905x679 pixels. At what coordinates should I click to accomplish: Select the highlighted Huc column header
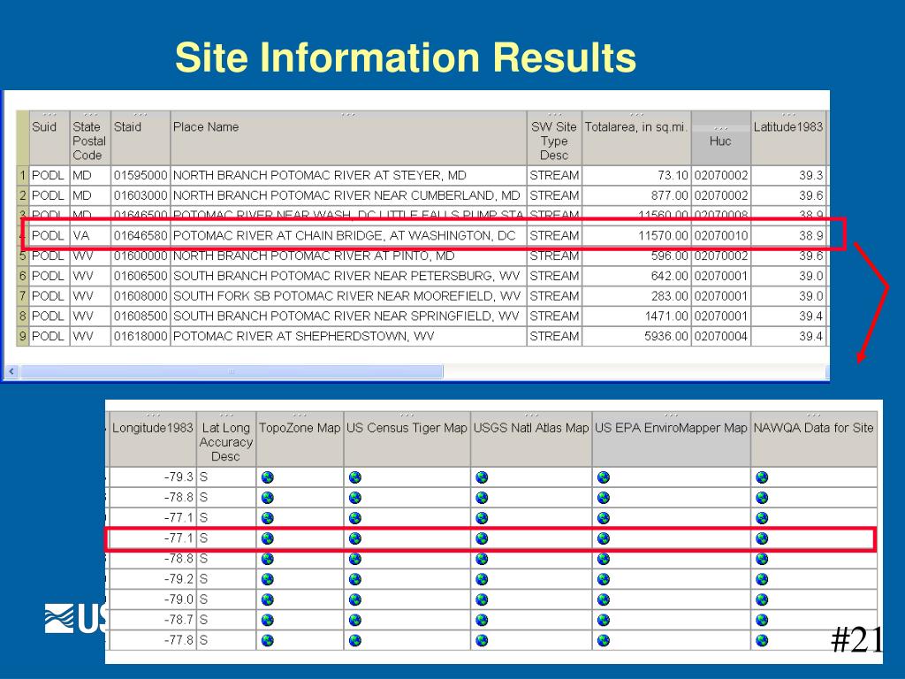coord(721,138)
